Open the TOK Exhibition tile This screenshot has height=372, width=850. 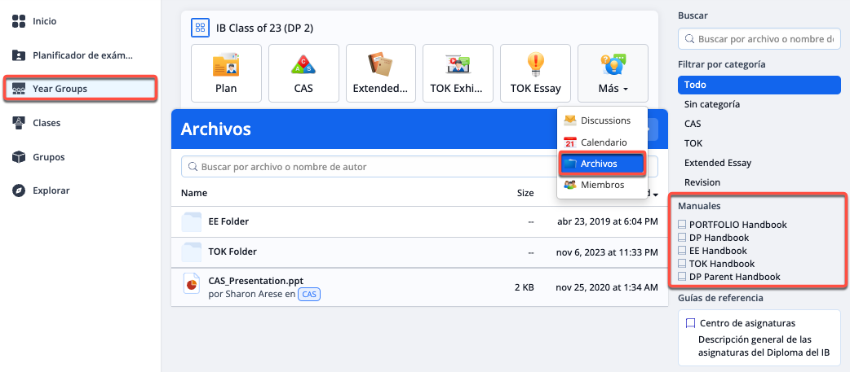[x=458, y=65]
